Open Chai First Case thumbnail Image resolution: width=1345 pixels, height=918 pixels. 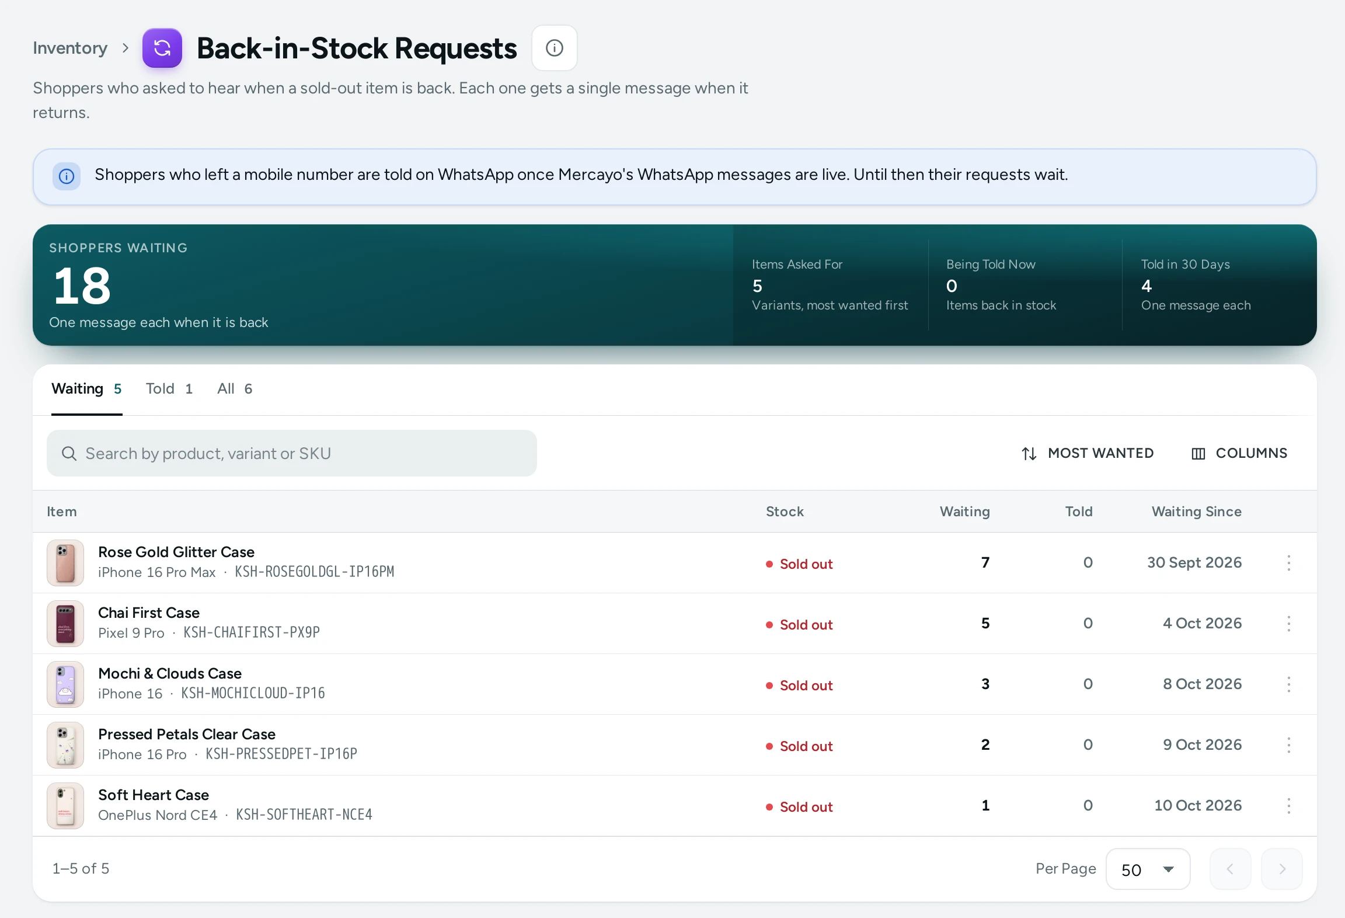65,624
